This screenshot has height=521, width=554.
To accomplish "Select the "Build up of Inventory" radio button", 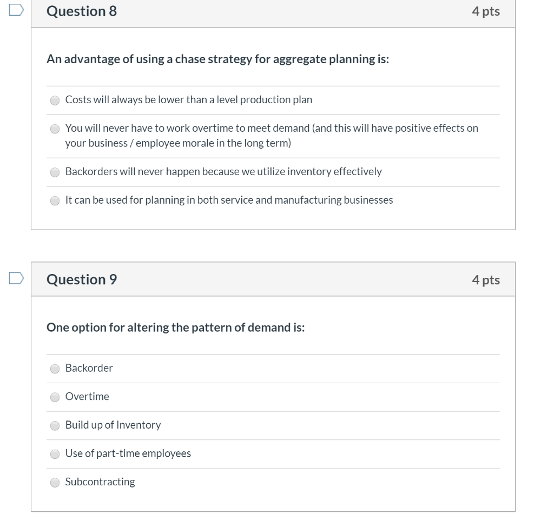I will tap(55, 425).
